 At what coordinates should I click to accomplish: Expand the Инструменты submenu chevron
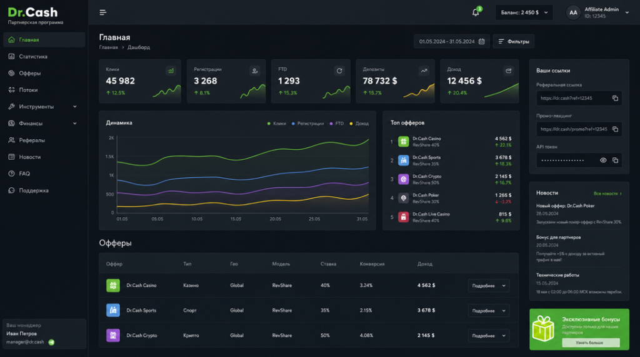click(x=75, y=106)
